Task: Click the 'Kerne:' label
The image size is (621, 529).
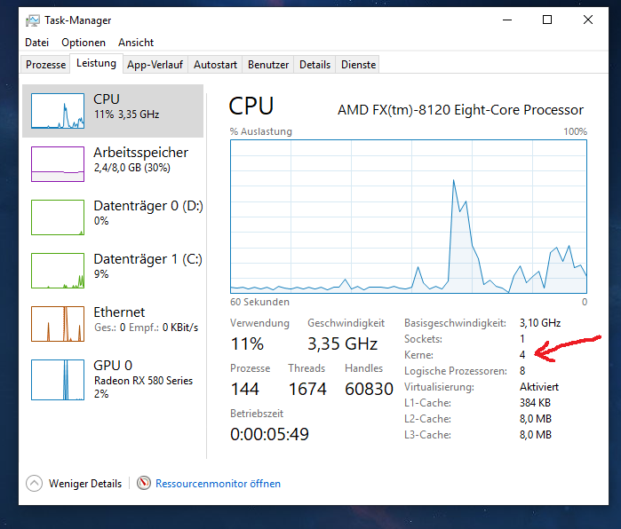Action: pos(418,355)
